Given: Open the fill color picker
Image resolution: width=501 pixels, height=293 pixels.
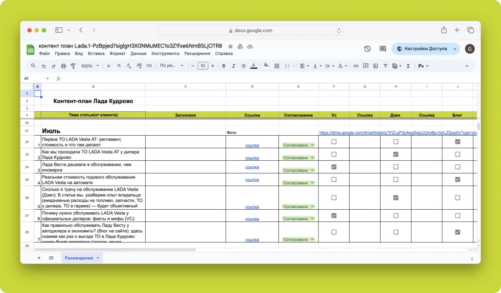Looking at the screenshot, I should click(x=266, y=66).
